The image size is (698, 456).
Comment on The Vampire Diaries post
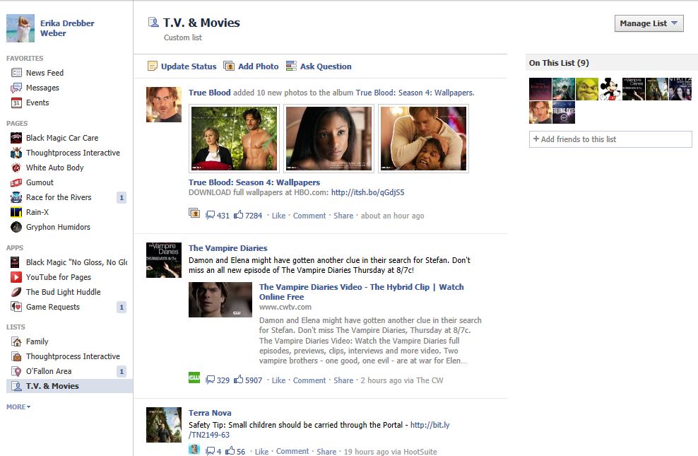click(309, 380)
